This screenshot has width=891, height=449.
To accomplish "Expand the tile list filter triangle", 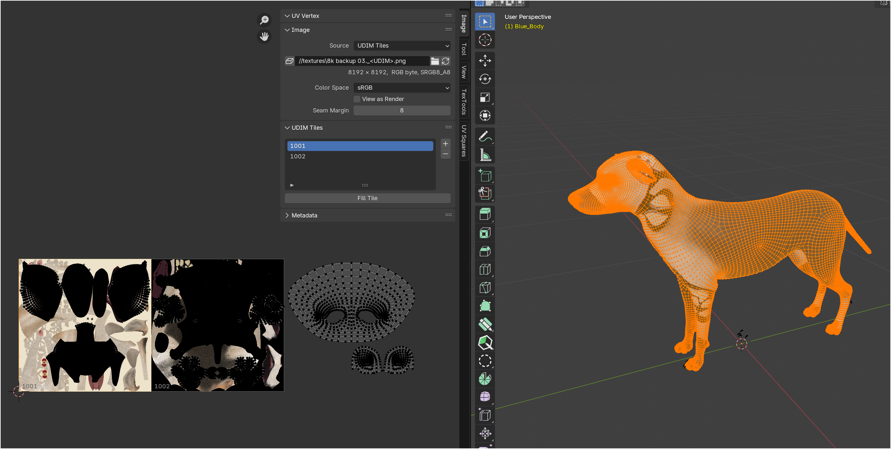I will pyautogui.click(x=292, y=185).
